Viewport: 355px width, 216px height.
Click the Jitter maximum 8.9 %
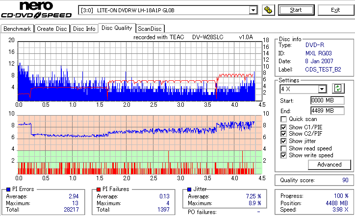click(x=254, y=203)
